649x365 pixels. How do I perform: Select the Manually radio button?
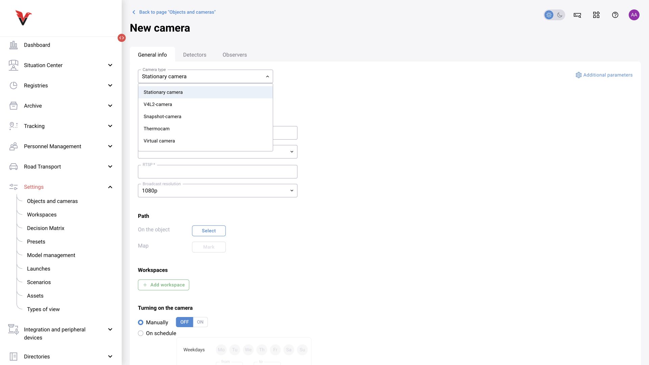pyautogui.click(x=141, y=322)
